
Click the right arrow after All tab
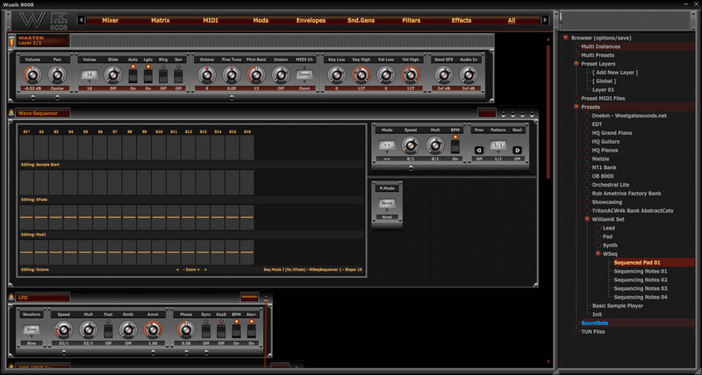545,20
